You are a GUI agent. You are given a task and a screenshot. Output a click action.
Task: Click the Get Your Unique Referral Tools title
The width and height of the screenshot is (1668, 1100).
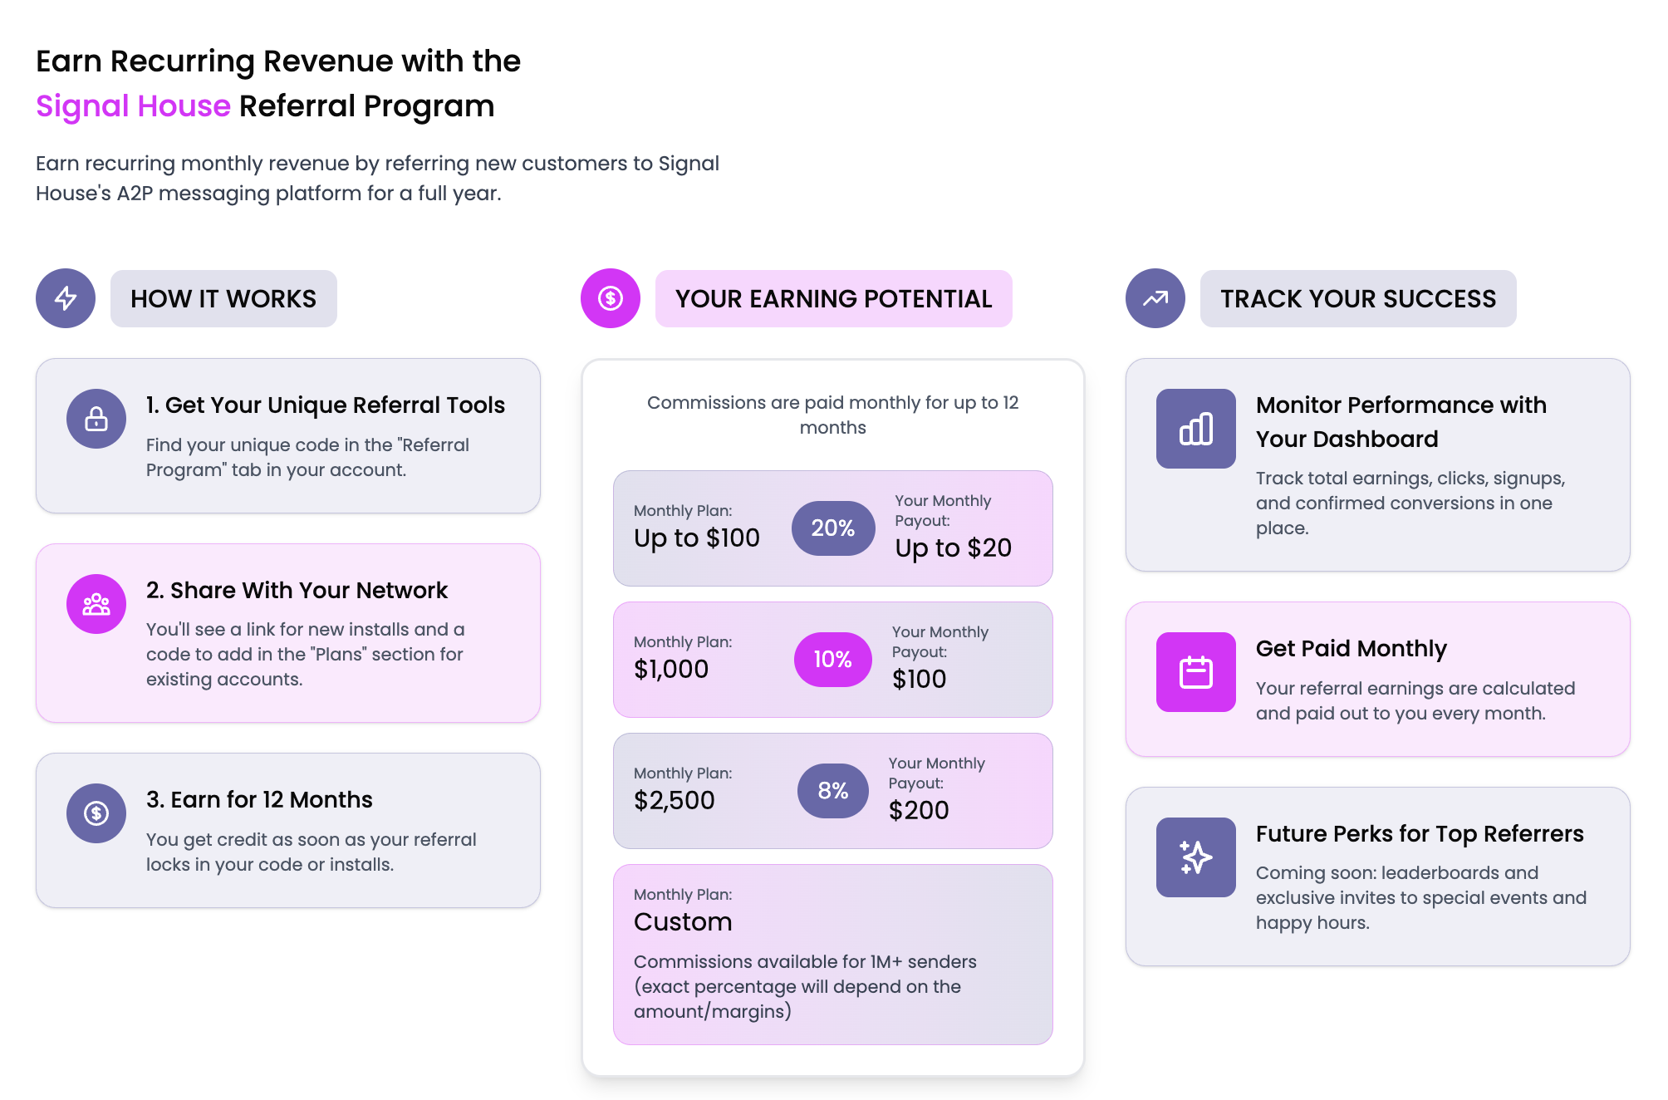pyautogui.click(x=326, y=405)
